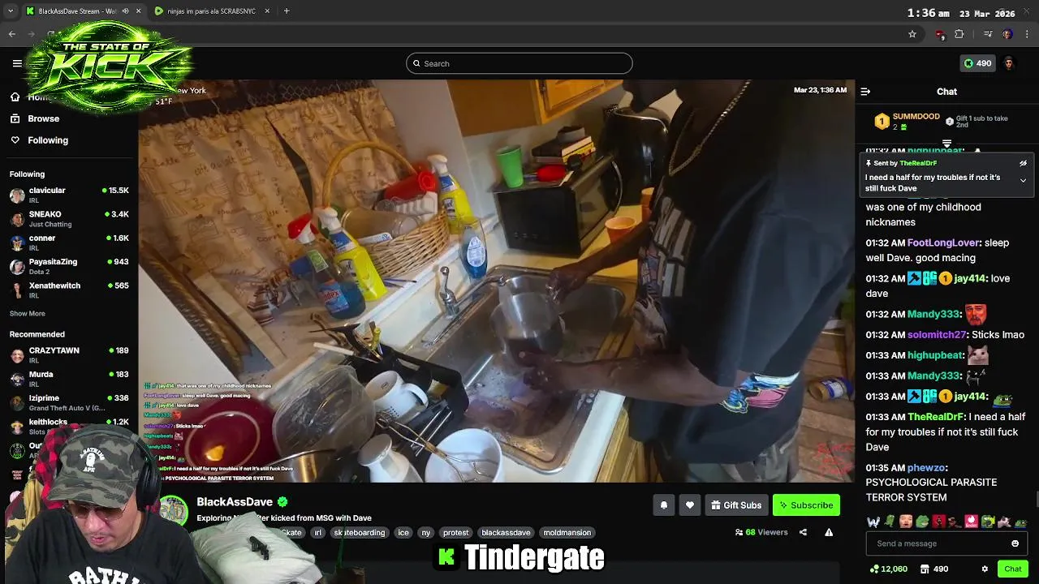Click the Following link in the sidebar

48,140
